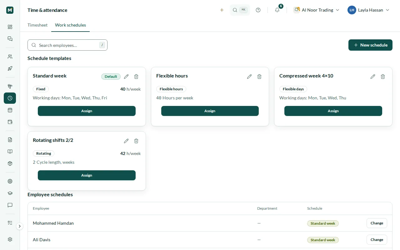This screenshot has width=400, height=250.
Task: Click Mohammed Hamdan's Standard week badge
Action: [323, 223]
